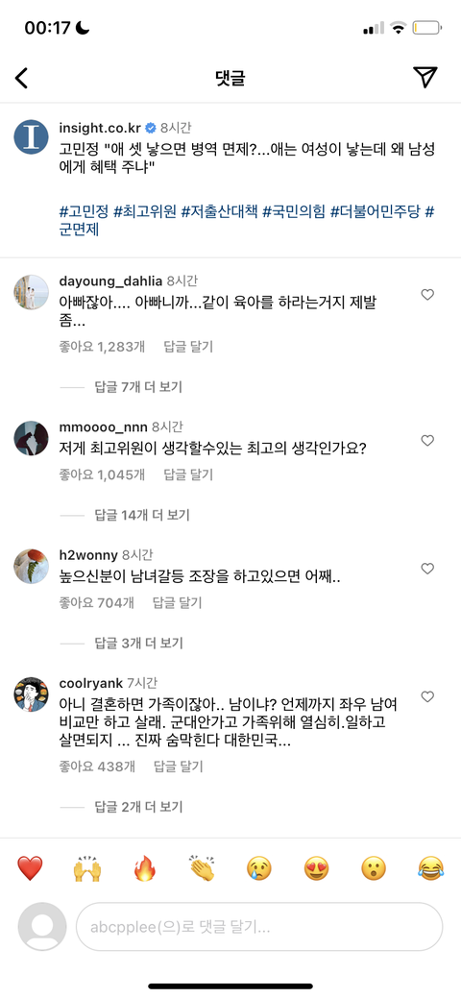Tap the back arrow icon

(x=21, y=79)
